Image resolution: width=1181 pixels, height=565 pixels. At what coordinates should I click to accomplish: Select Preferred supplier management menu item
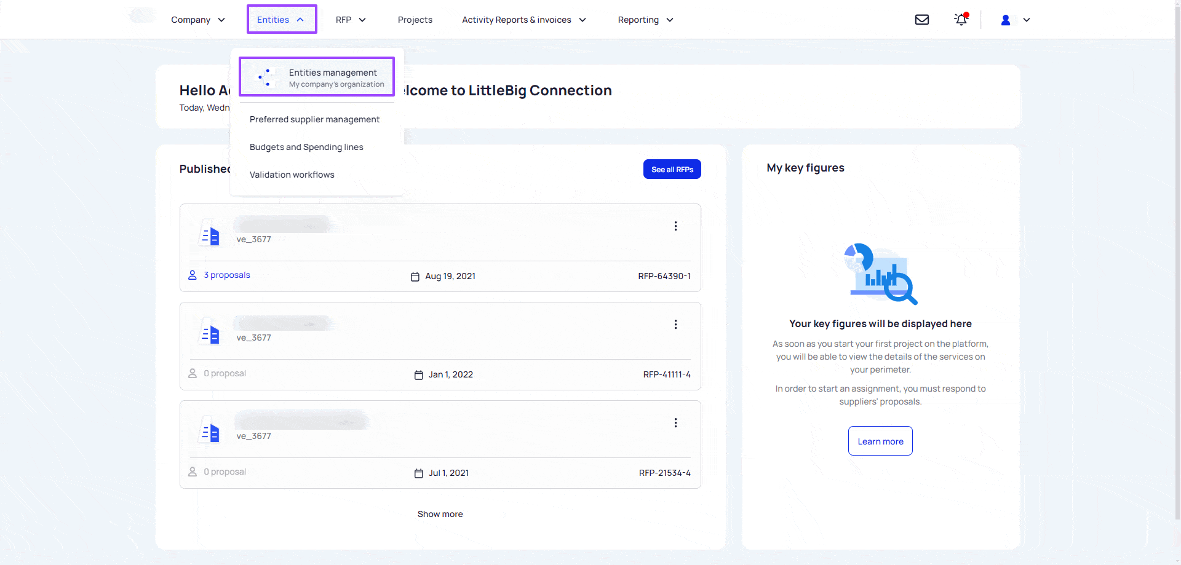pyautogui.click(x=314, y=119)
